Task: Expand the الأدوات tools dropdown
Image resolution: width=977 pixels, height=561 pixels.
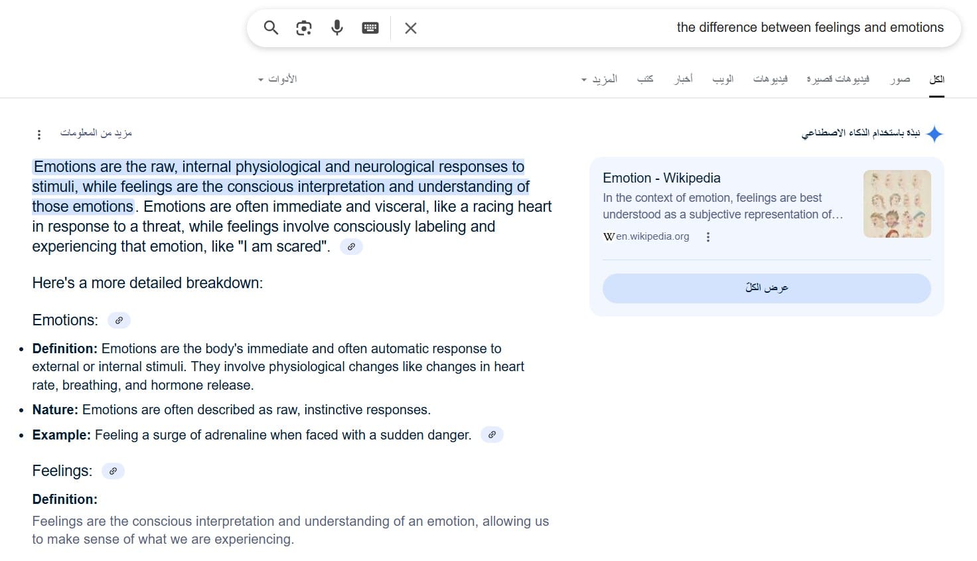Action: coord(277,79)
